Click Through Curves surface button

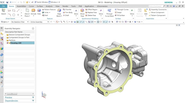pyautogui.click(x=122, y=9)
